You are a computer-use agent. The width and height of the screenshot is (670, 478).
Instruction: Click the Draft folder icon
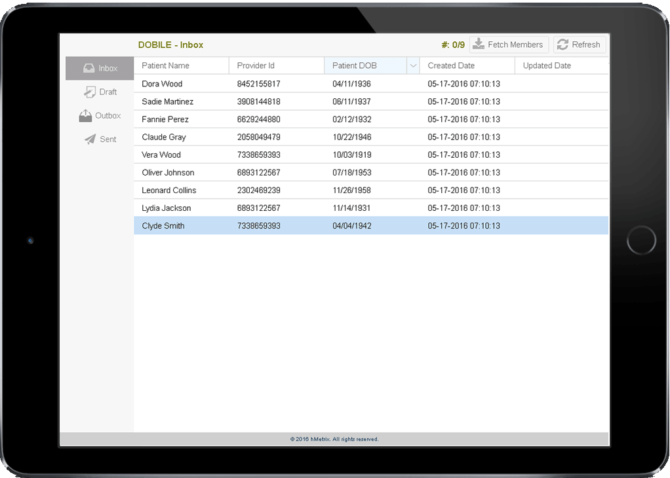[x=90, y=92]
